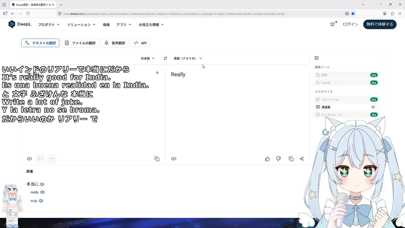Click the translated text Really
The image size is (405, 228).
click(x=178, y=74)
